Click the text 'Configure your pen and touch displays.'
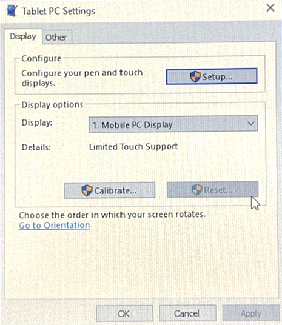The height and width of the screenshot is (325, 282). (82, 78)
